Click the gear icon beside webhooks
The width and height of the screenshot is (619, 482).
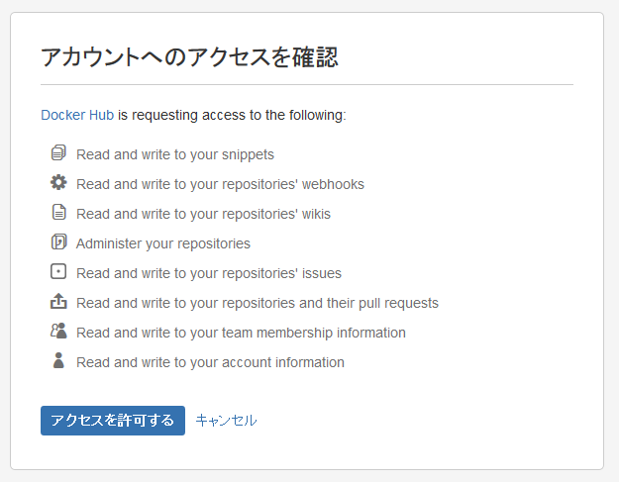click(x=58, y=182)
